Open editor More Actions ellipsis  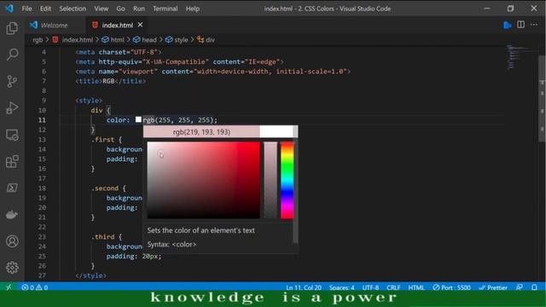534,25
